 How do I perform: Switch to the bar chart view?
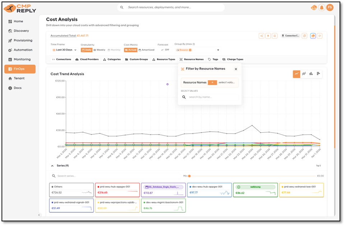pos(311,74)
